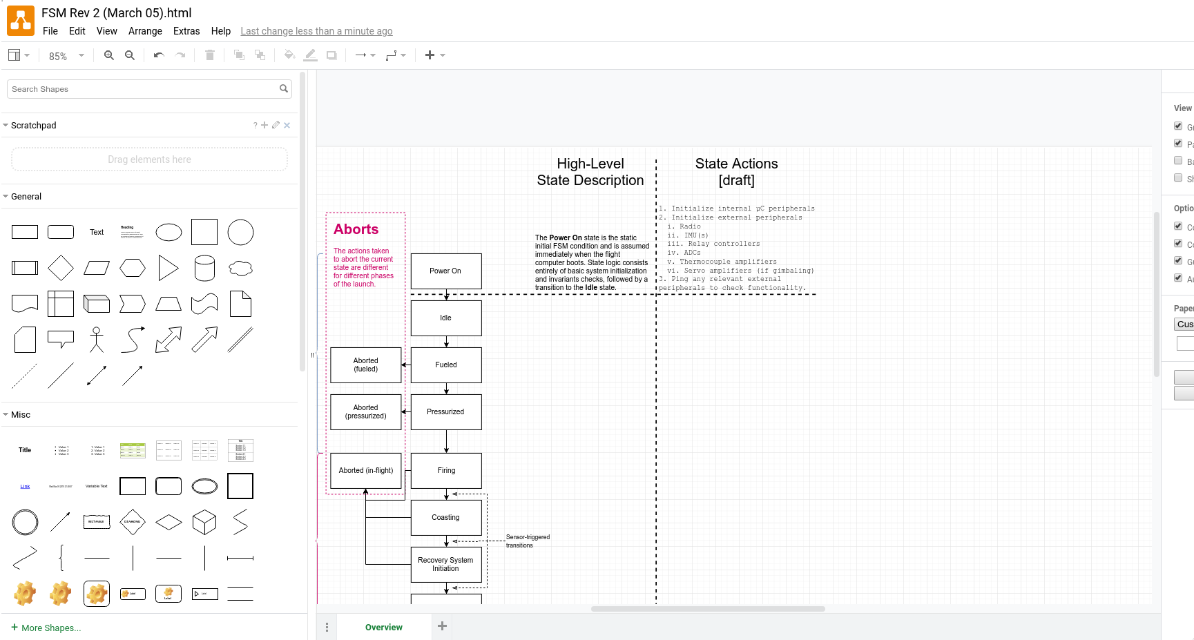Toggle the third unchecked View checkbox
The image size is (1194, 640).
pyautogui.click(x=1178, y=160)
